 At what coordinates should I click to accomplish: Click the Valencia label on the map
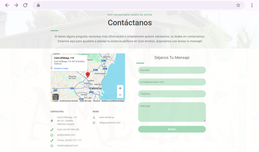(95, 88)
